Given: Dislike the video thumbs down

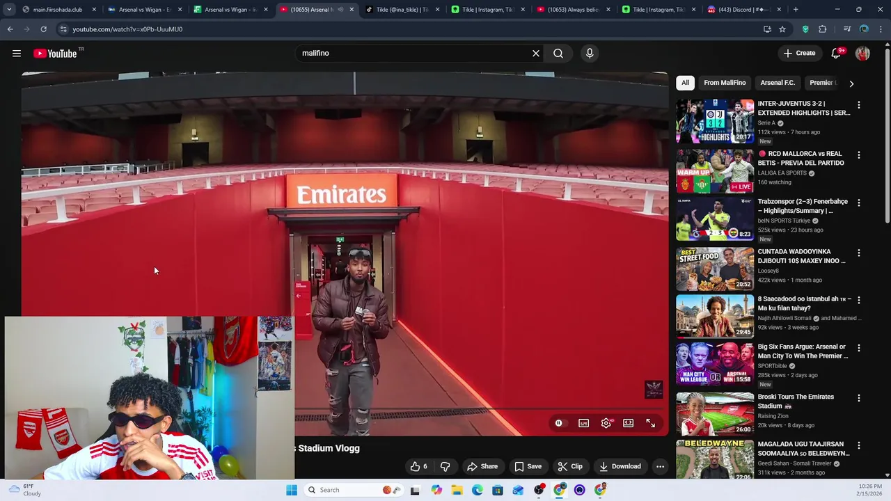Looking at the screenshot, I should (445, 467).
